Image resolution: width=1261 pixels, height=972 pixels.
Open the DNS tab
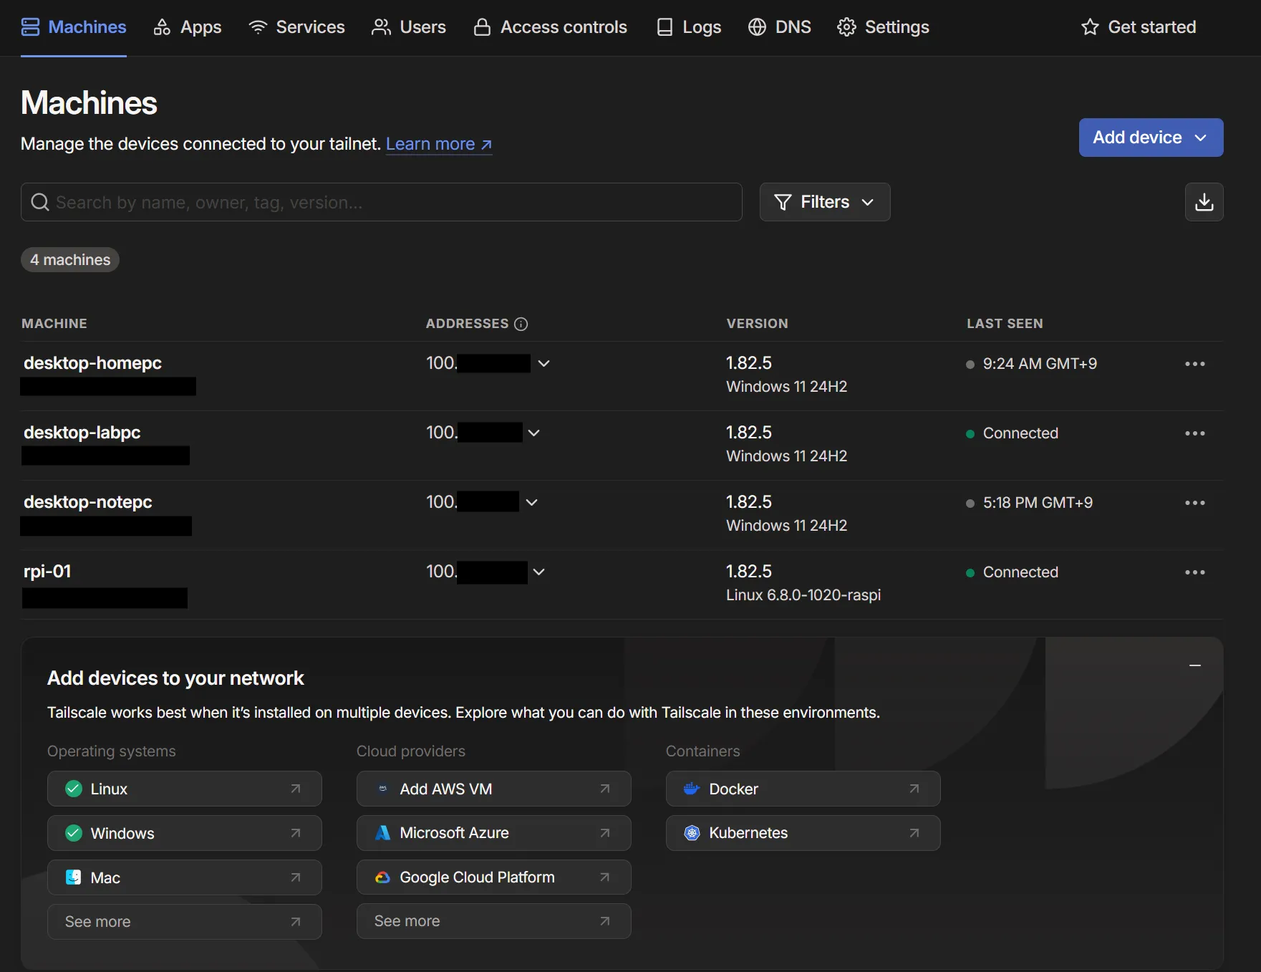[x=780, y=27]
